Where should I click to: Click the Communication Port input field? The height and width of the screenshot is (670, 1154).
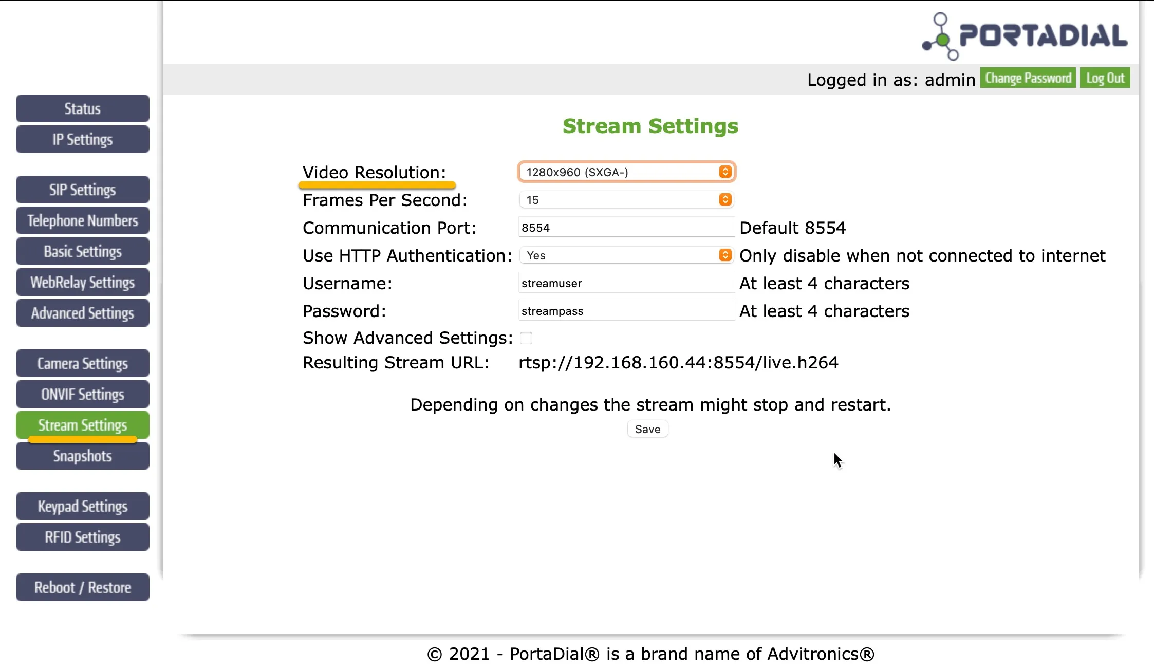tap(626, 228)
